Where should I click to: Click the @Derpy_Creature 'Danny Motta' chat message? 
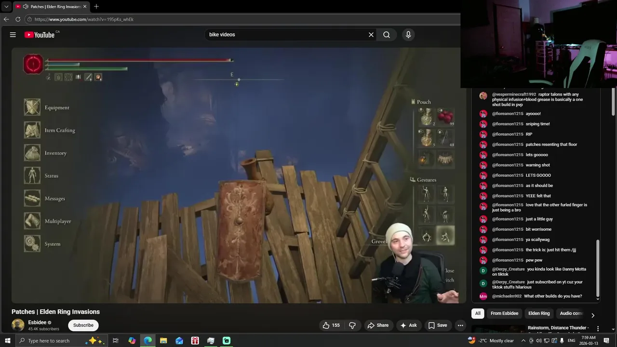click(x=539, y=272)
